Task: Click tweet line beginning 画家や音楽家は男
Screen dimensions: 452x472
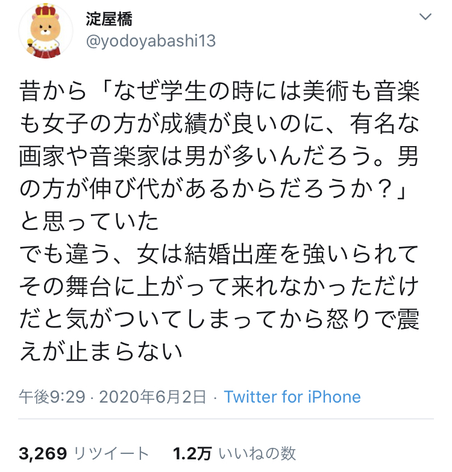Action: (219, 156)
